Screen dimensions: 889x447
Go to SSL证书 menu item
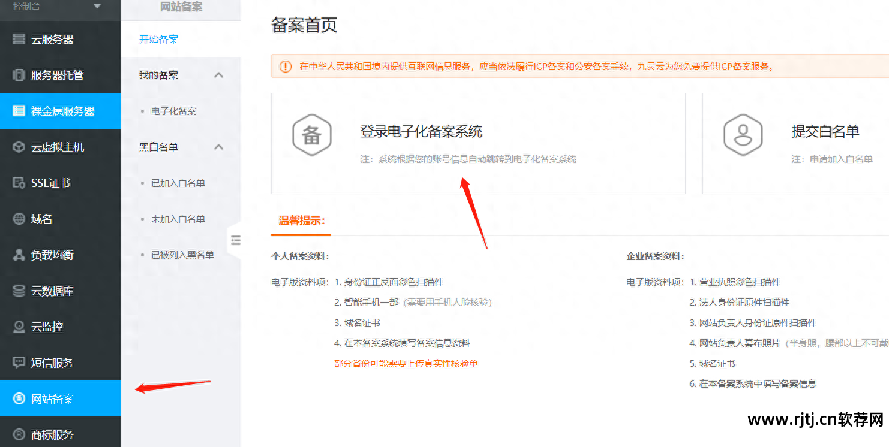(x=61, y=183)
